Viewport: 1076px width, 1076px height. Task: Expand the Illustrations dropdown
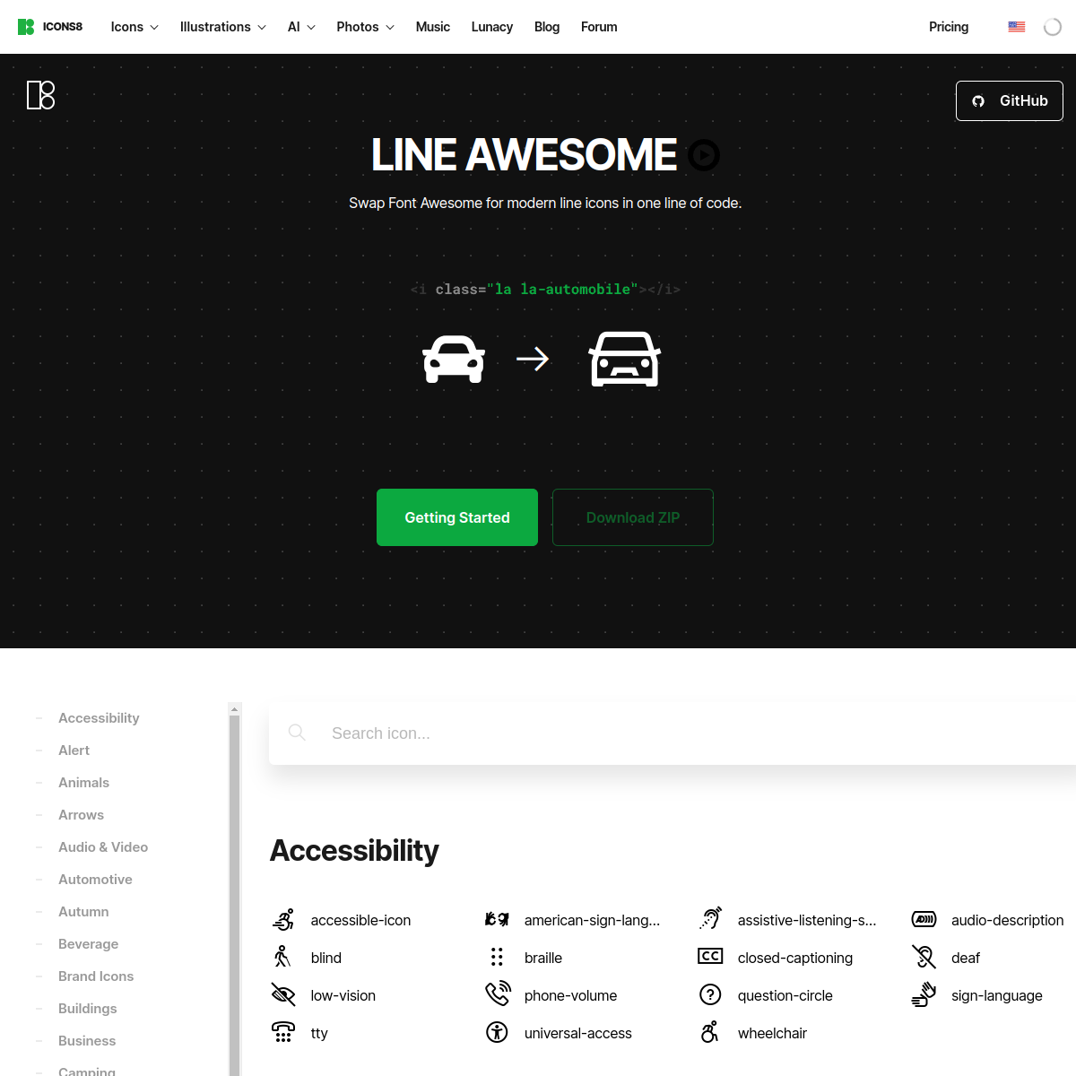pos(222,27)
